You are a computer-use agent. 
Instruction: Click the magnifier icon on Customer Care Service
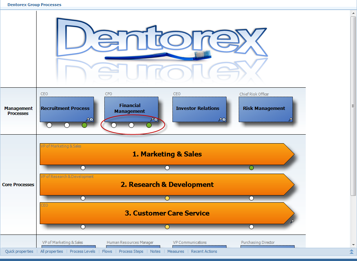(292, 222)
